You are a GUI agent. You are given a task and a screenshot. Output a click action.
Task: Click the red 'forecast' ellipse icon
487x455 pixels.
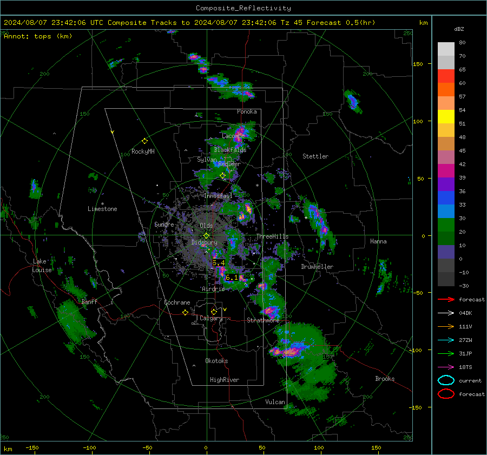tap(446, 394)
